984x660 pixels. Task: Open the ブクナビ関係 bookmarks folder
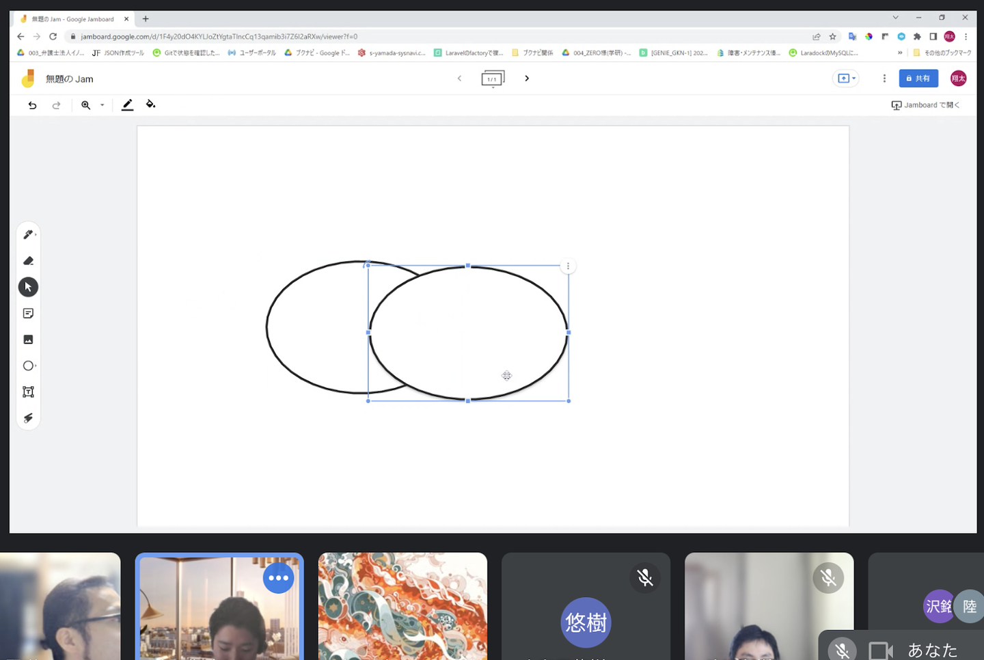tap(532, 53)
